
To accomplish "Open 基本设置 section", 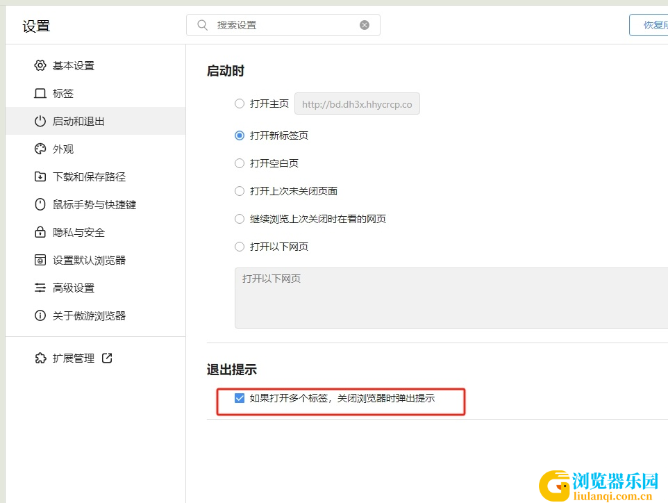I will [x=95, y=65].
